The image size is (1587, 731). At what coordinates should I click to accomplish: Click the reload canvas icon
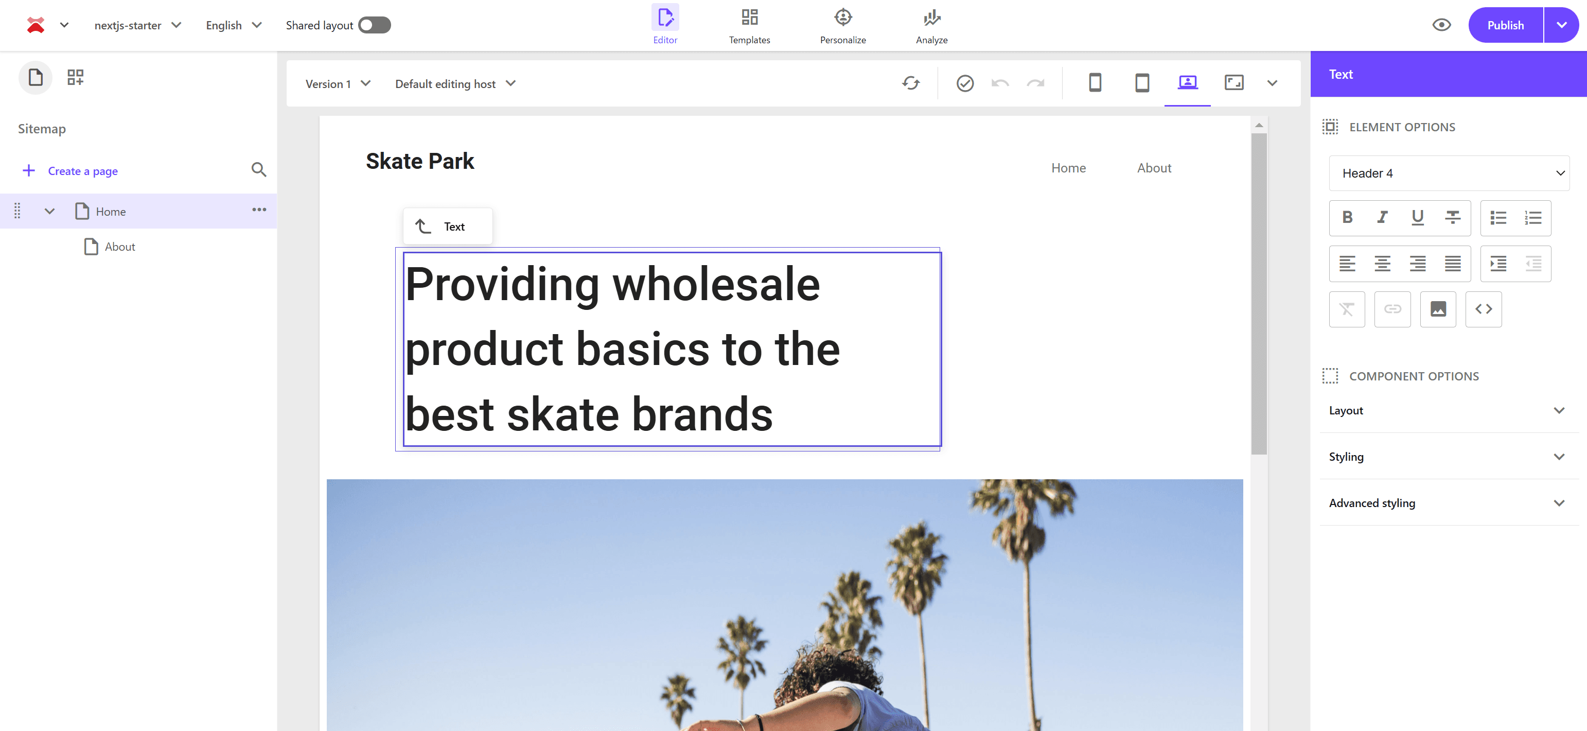click(x=910, y=83)
